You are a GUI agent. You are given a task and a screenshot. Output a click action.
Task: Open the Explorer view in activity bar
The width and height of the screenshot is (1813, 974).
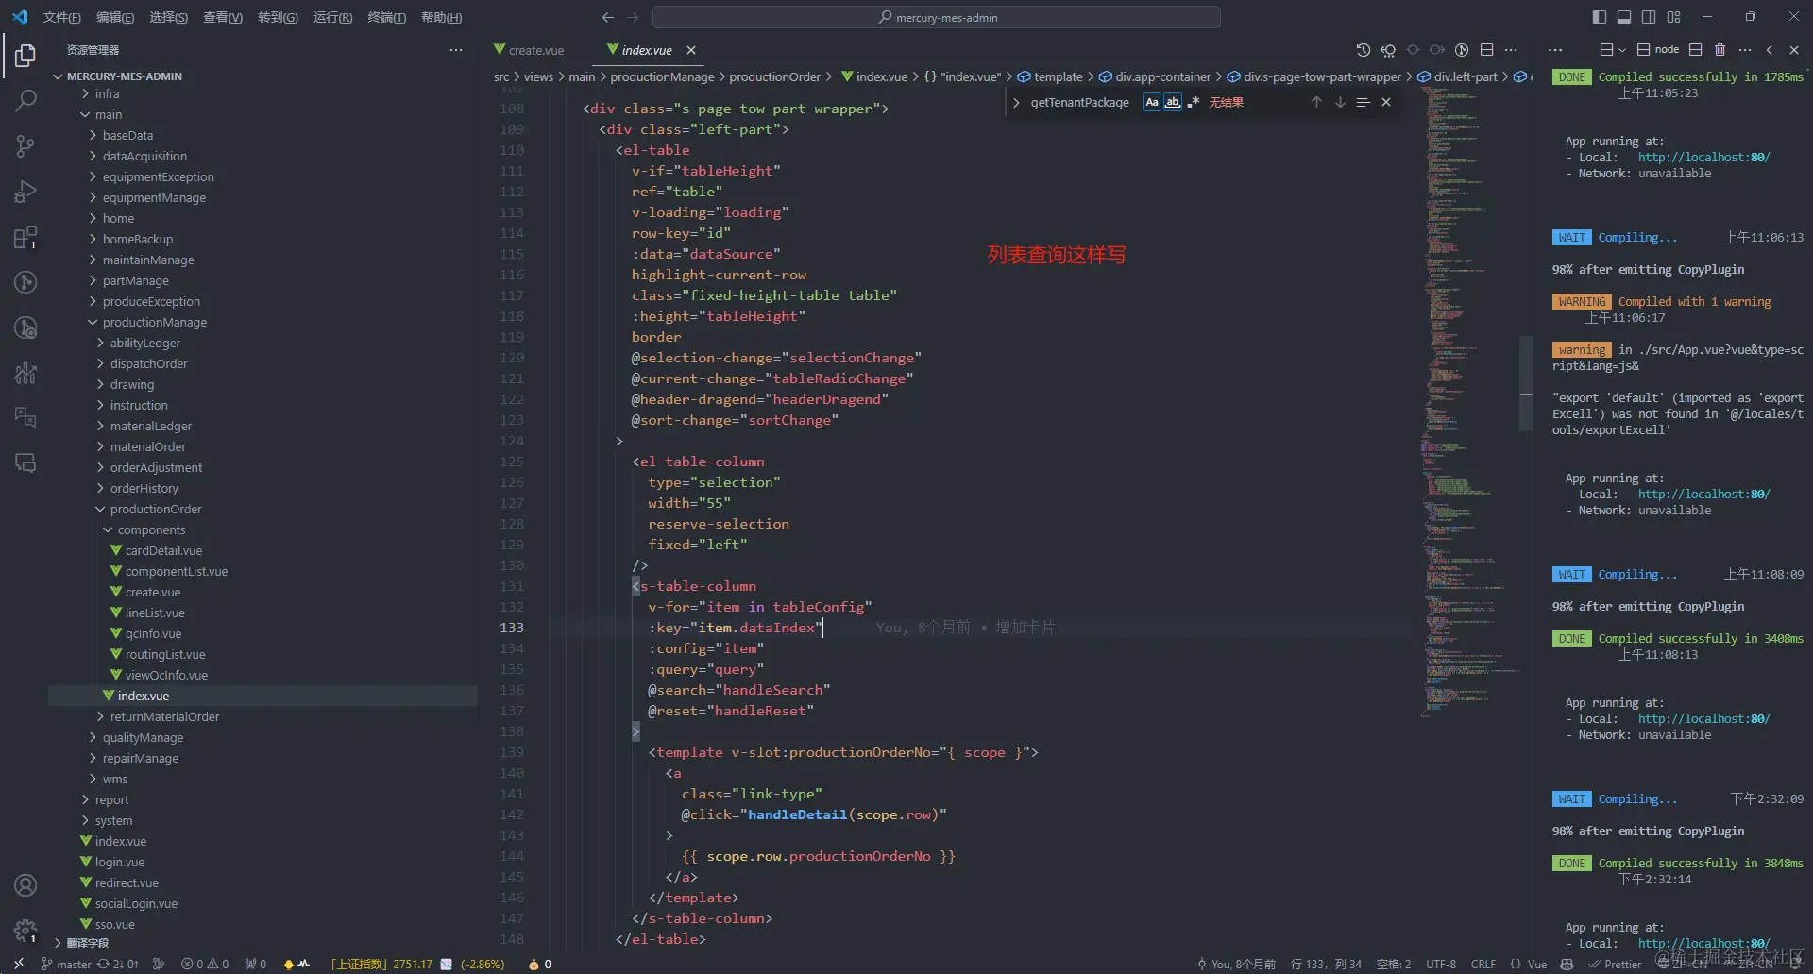25,56
